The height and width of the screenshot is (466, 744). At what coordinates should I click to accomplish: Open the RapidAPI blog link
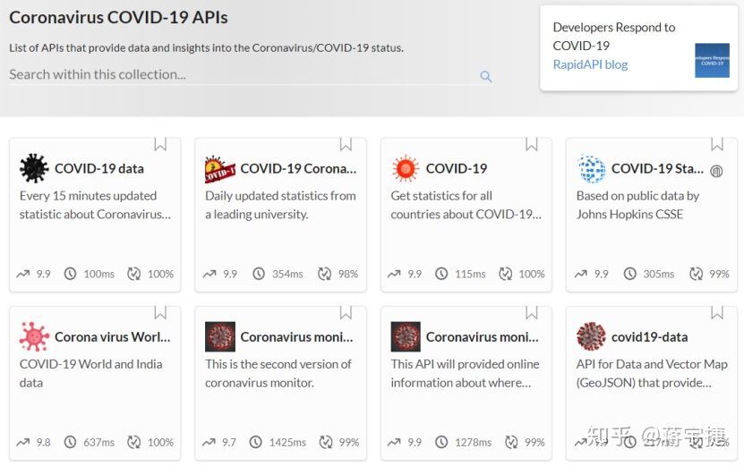pos(590,64)
